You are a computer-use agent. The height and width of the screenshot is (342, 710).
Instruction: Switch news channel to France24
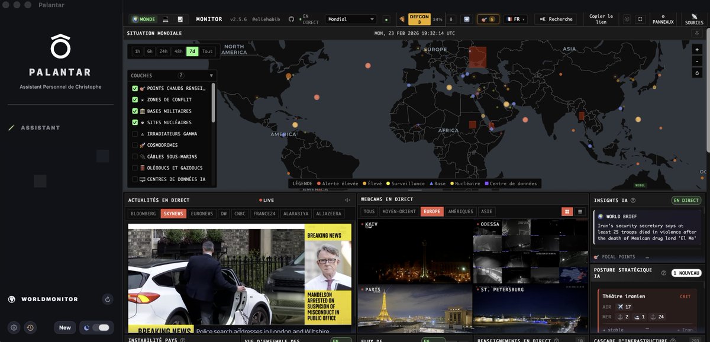pos(263,214)
